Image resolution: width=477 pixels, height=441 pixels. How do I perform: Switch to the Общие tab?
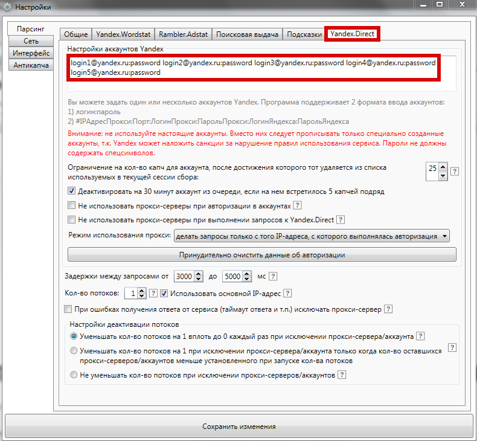[75, 34]
